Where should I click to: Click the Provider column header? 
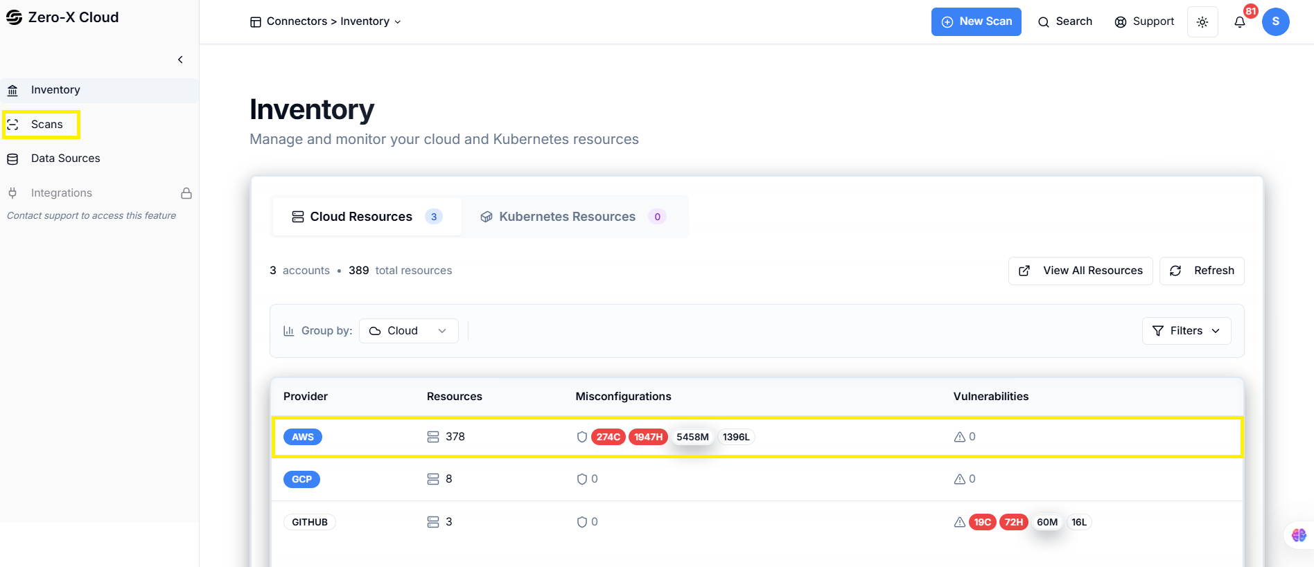(306, 397)
